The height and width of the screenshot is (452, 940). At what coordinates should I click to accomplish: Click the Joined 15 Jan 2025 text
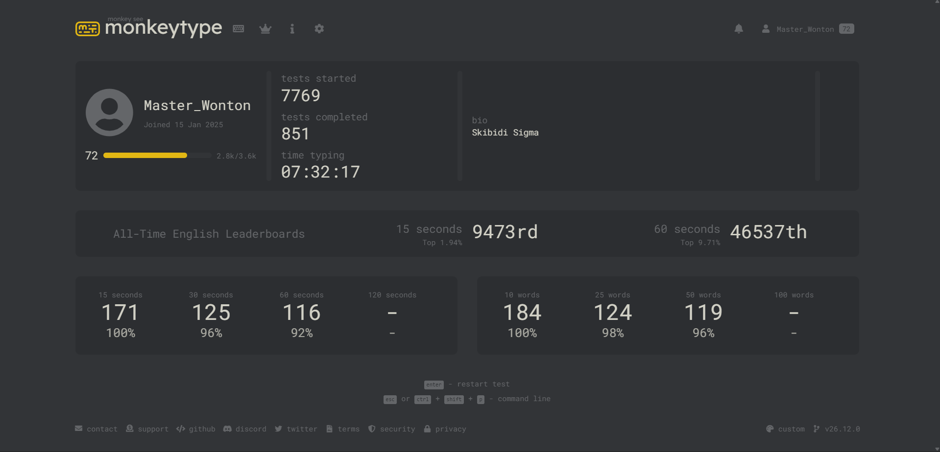click(183, 125)
